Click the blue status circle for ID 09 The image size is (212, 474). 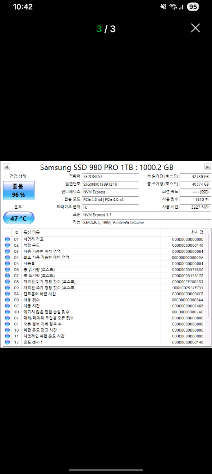click(x=7, y=288)
